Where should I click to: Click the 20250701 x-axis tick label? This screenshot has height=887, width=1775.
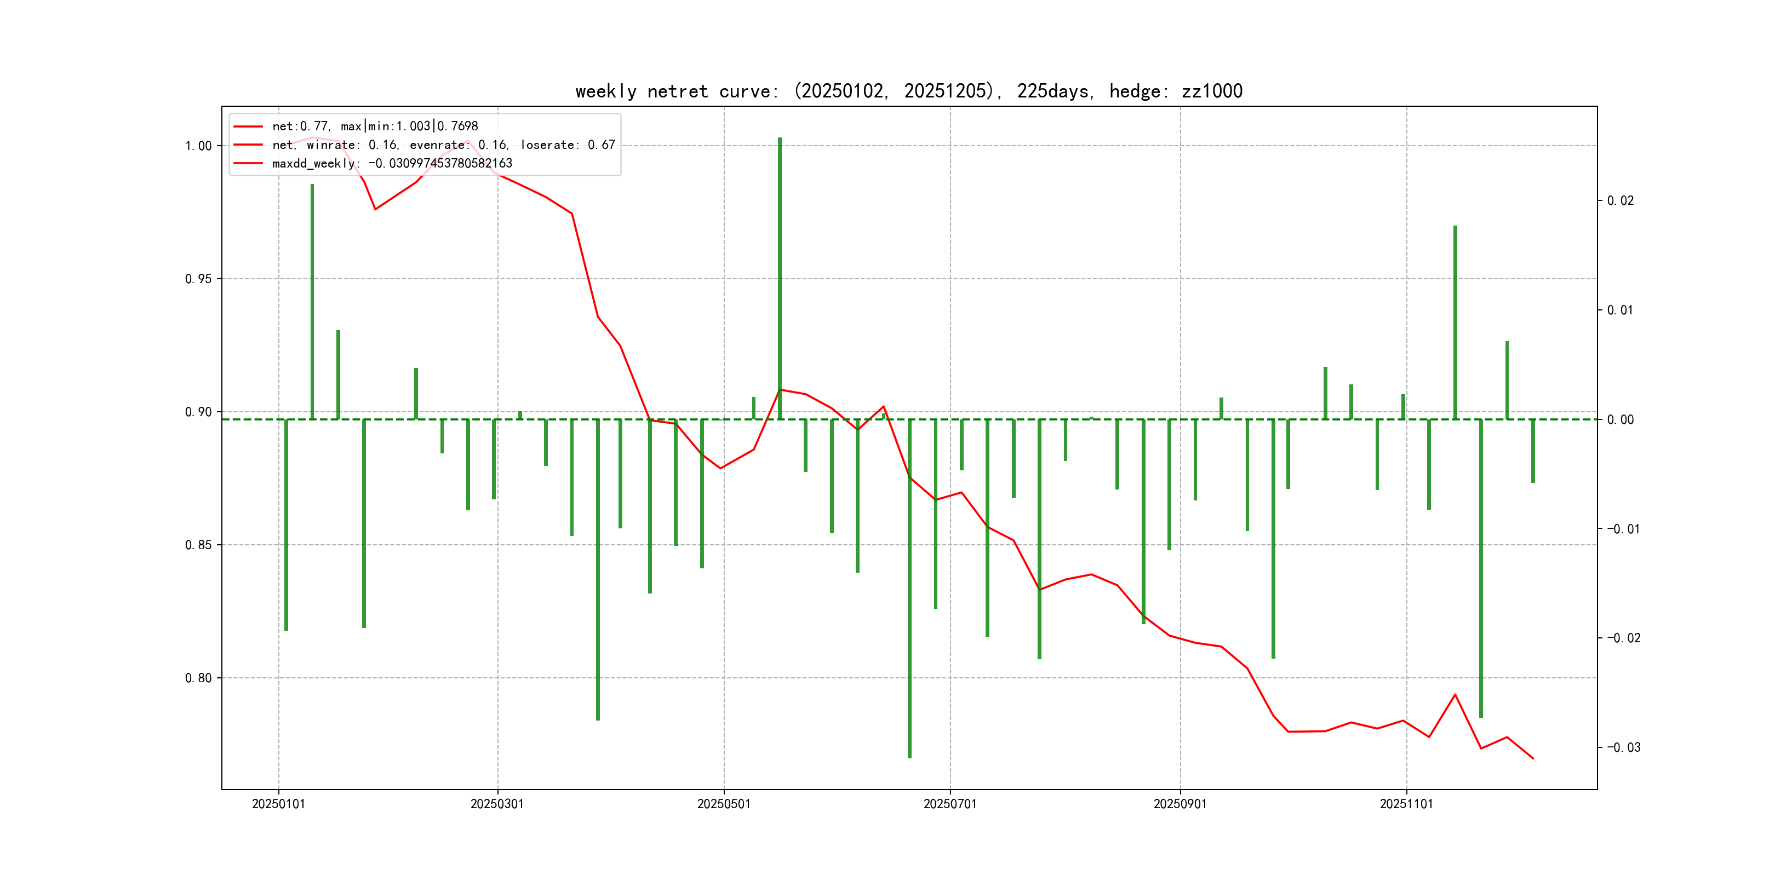click(x=949, y=804)
